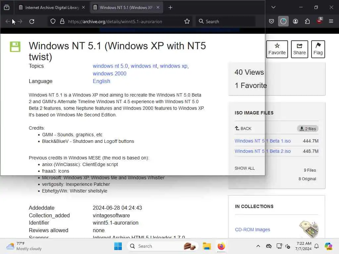The height and width of the screenshot is (254, 339).
Task: Flag this archive item
Action: coord(318,49)
